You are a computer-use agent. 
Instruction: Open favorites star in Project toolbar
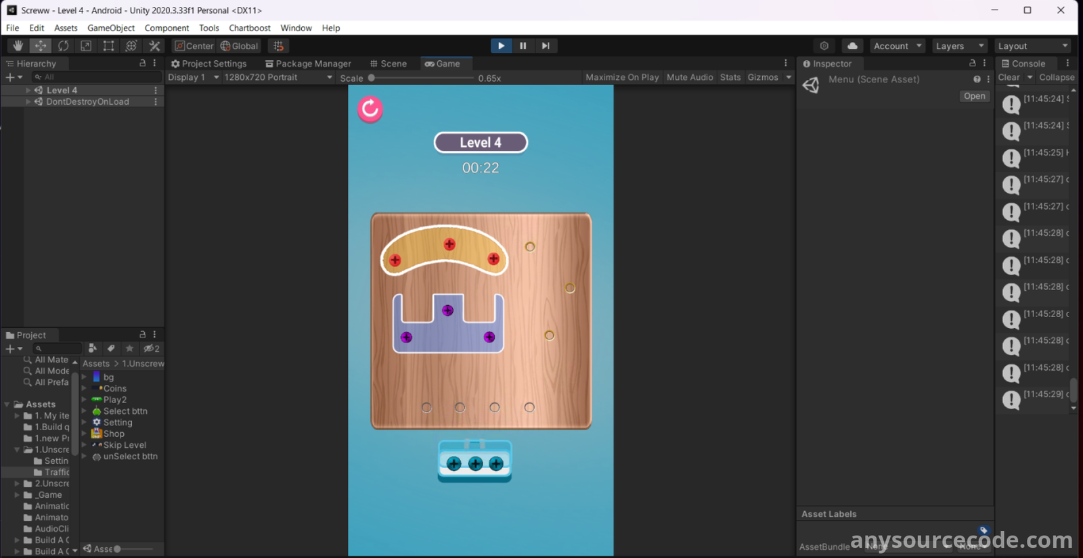130,348
